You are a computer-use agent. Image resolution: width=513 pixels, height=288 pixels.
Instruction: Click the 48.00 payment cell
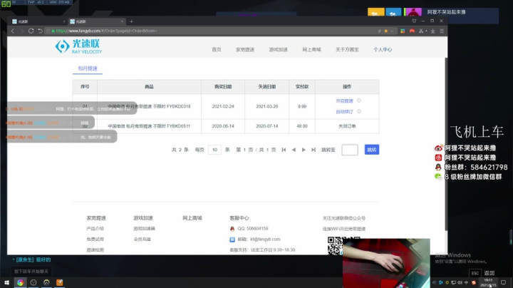301,126
